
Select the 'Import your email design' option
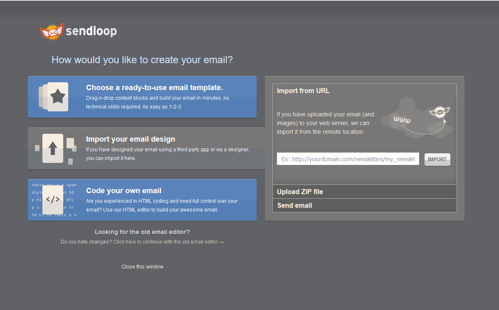click(131, 139)
